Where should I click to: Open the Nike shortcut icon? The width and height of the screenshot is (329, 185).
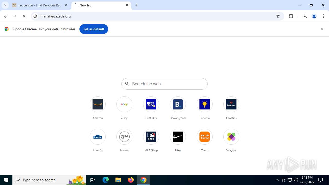[x=178, y=137]
